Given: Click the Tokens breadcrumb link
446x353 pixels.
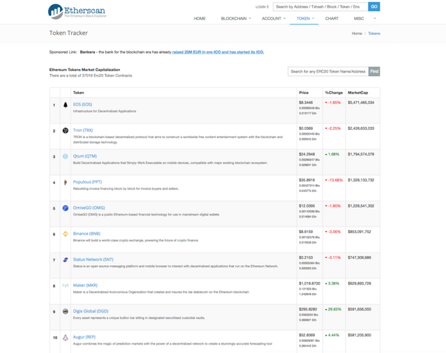Looking at the screenshot, I should 374,33.
